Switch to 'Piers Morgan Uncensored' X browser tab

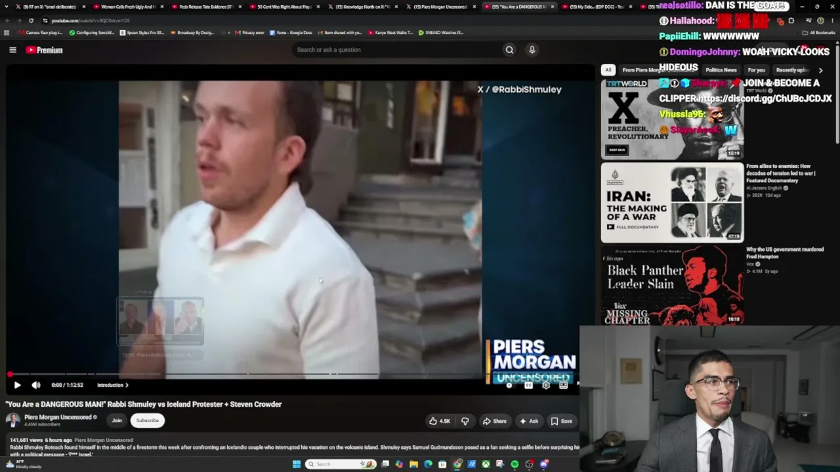pos(440,7)
